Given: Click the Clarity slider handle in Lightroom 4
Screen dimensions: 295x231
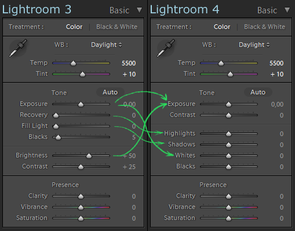Looking at the screenshot, I should 228,196.
